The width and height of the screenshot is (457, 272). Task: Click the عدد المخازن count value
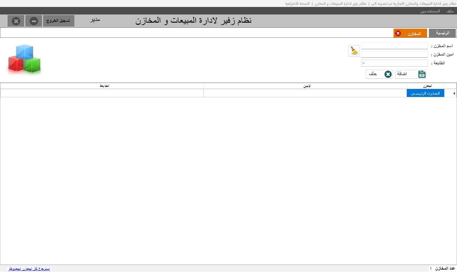tap(431, 268)
